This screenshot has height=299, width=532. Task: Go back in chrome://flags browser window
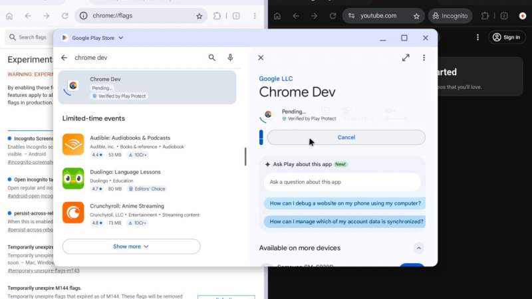28,16
